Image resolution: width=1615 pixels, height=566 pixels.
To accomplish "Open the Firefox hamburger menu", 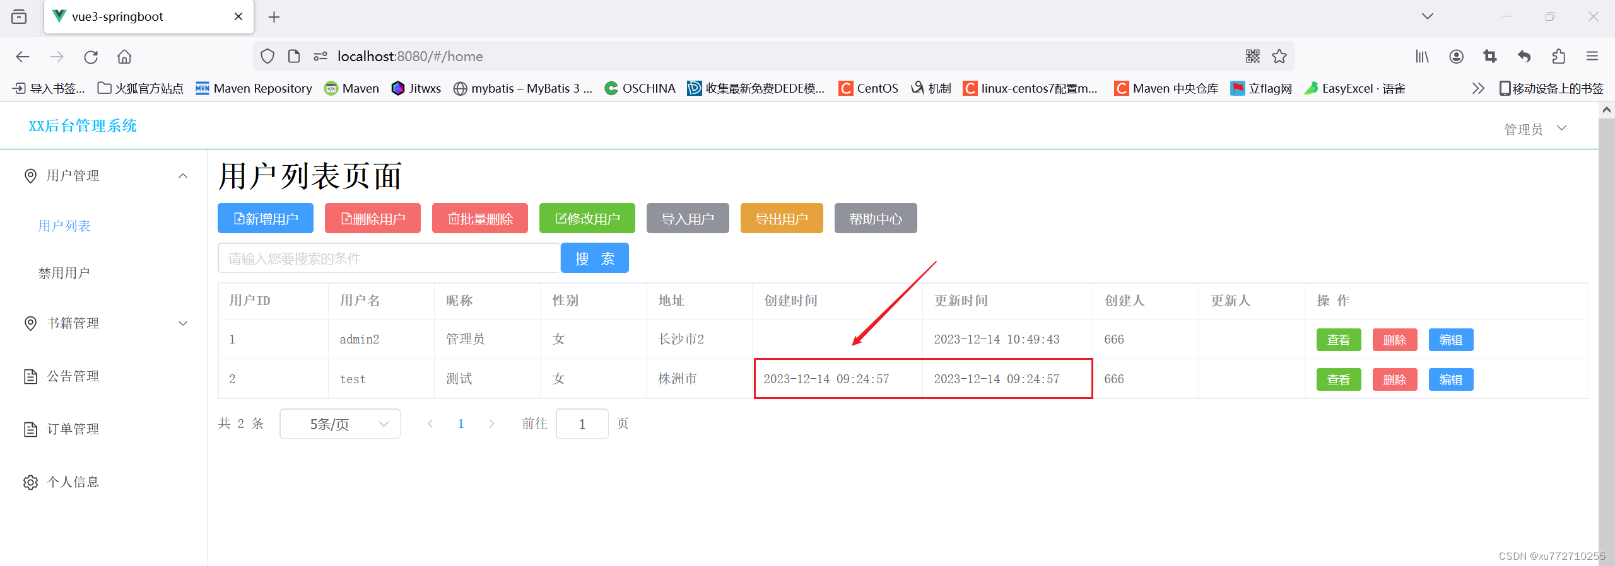I will (1592, 57).
